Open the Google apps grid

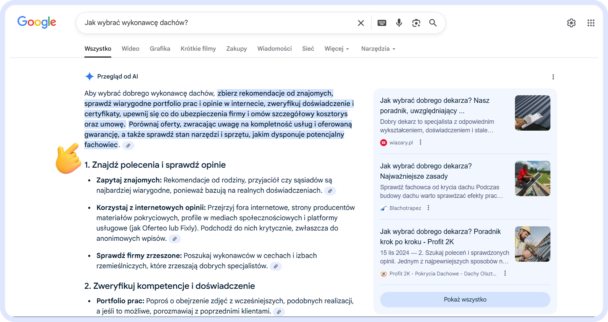pyautogui.click(x=591, y=23)
